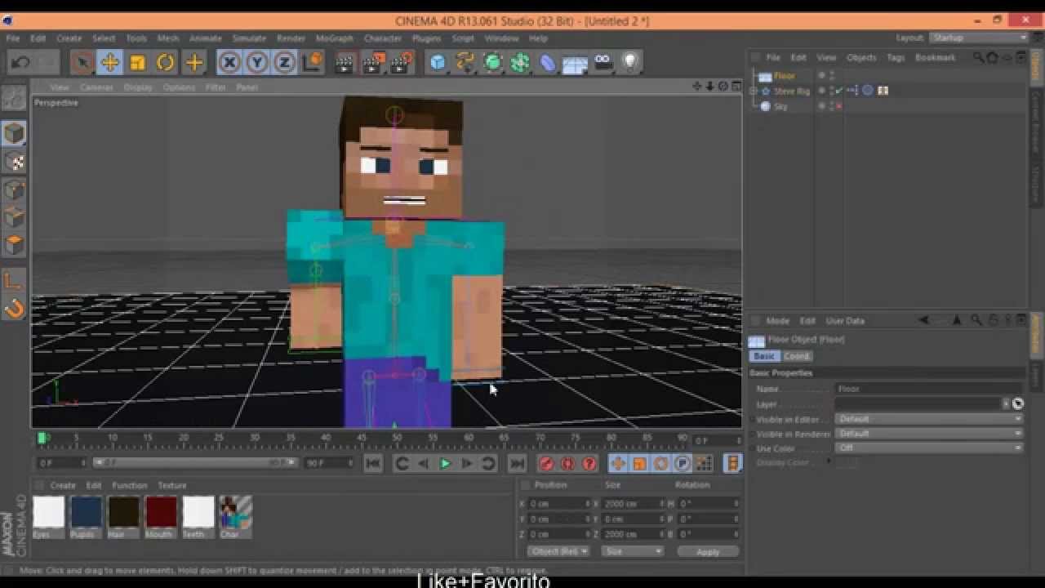Click the Apply coordinates button
This screenshot has height=588, width=1045.
pyautogui.click(x=708, y=552)
